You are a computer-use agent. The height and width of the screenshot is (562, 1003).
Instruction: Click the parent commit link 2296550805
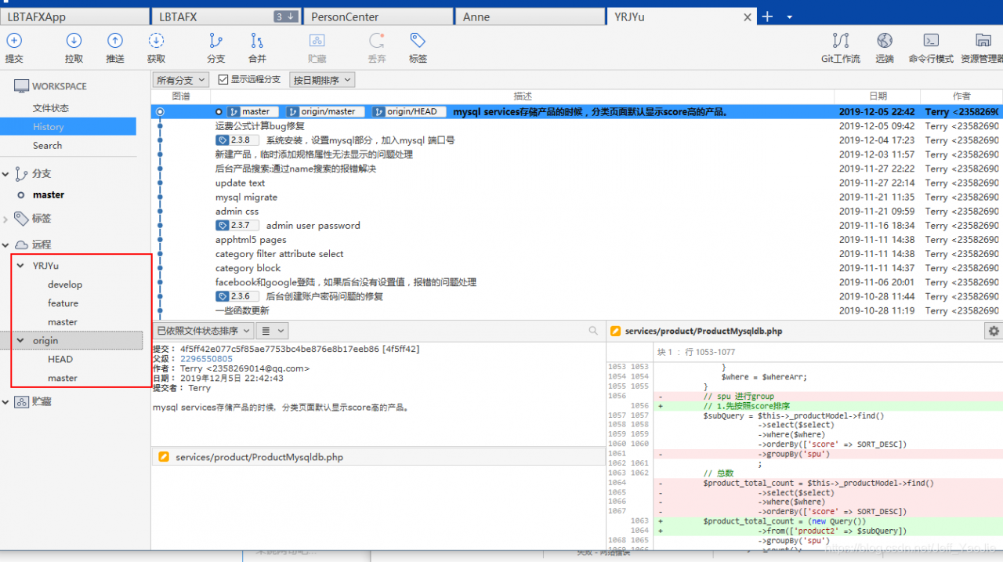(206, 359)
